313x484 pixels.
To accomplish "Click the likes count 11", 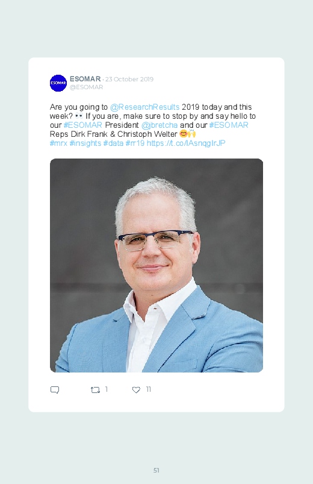I will pyautogui.click(x=148, y=389).
